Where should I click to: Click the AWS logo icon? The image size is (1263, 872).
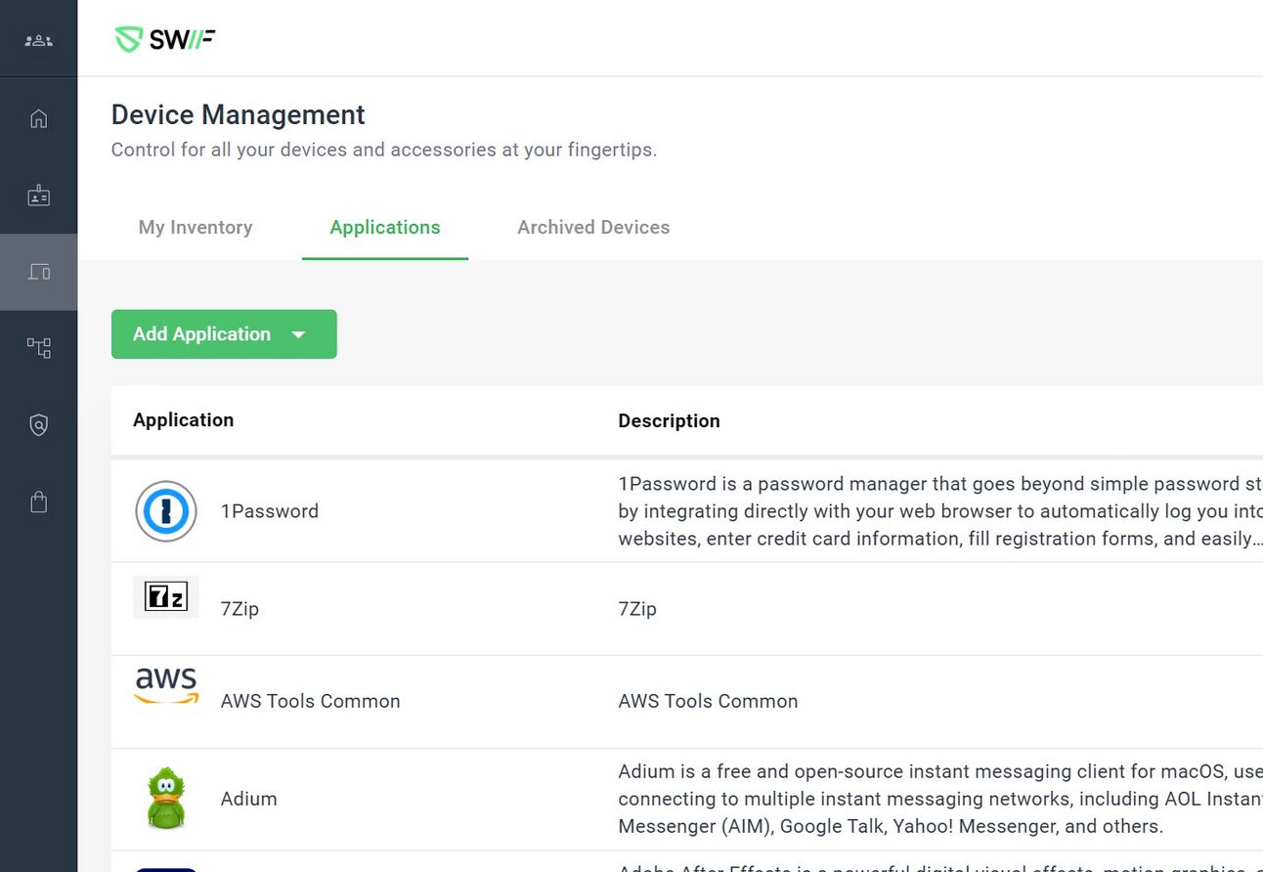(165, 686)
